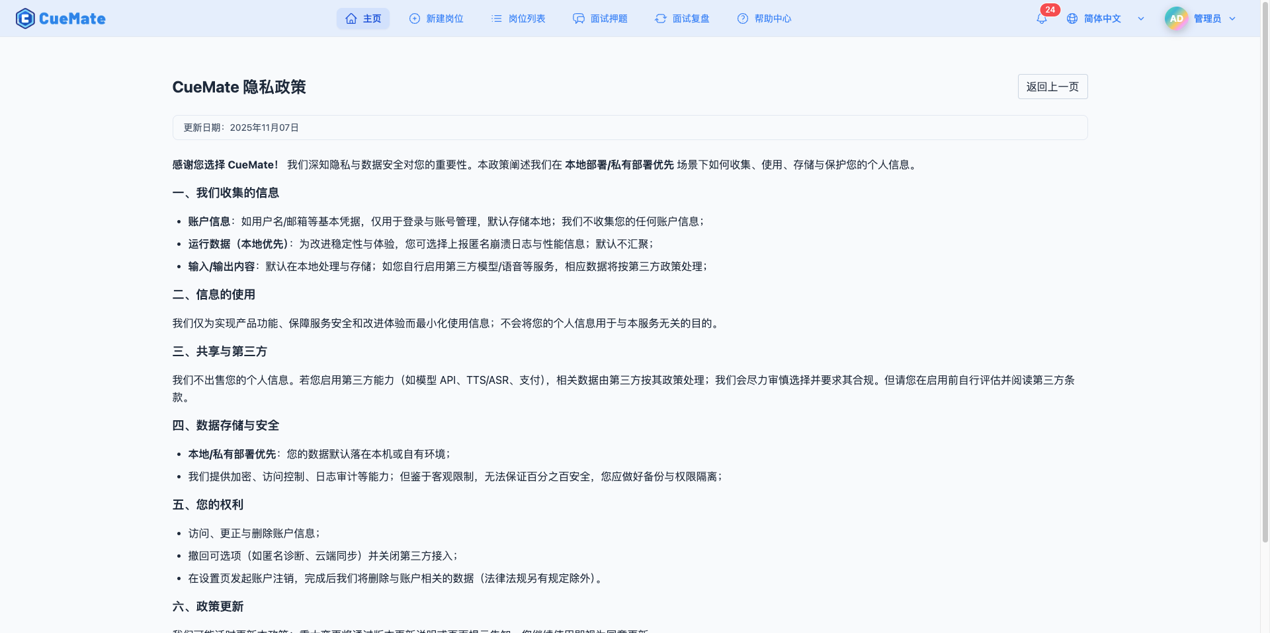Open the 帮助中心 link

pyautogui.click(x=773, y=19)
